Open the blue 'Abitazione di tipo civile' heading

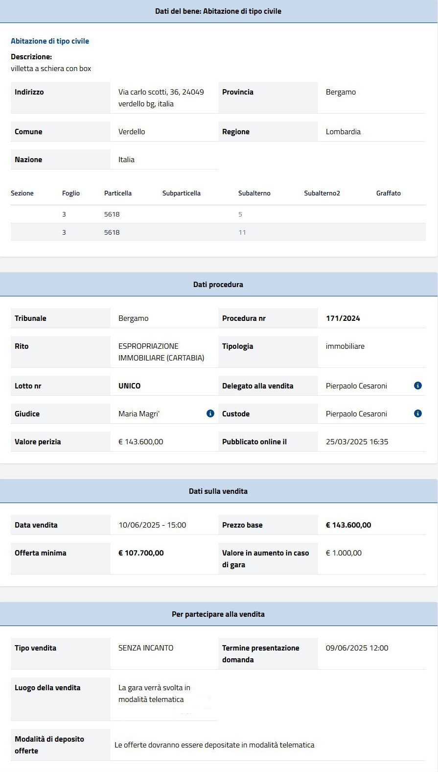coord(50,41)
